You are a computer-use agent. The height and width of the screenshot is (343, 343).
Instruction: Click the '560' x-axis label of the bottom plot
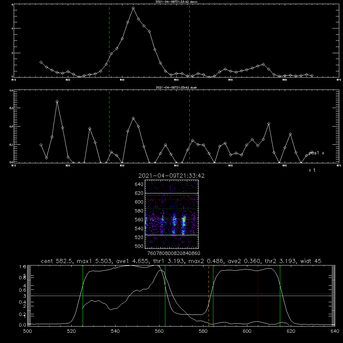[159, 331]
